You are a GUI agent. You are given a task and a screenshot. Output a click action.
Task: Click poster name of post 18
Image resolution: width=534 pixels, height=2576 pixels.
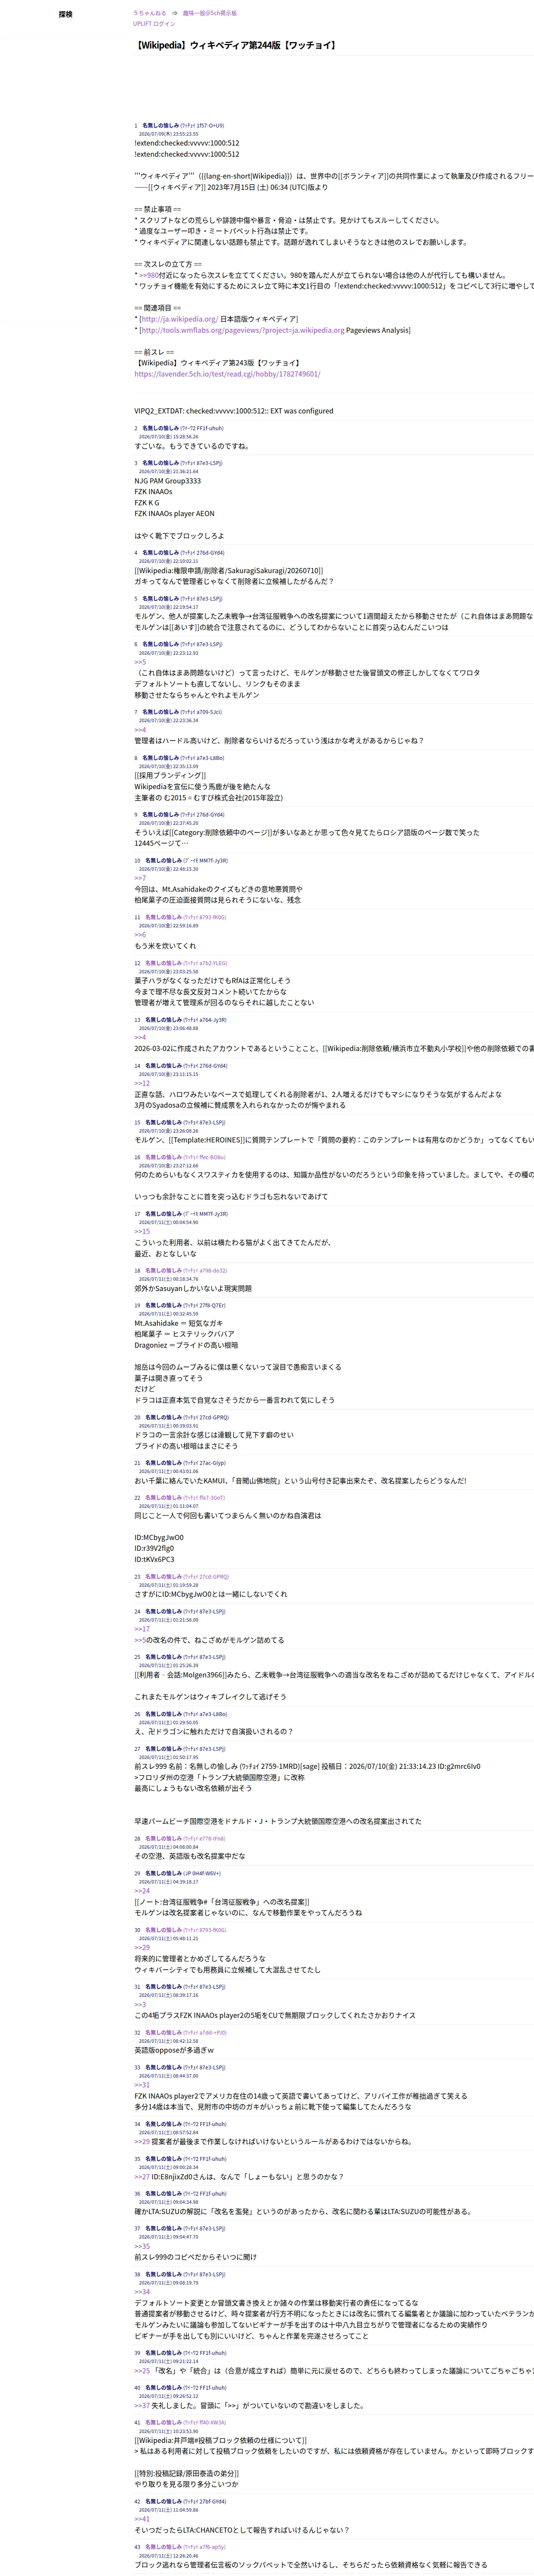(x=163, y=1271)
